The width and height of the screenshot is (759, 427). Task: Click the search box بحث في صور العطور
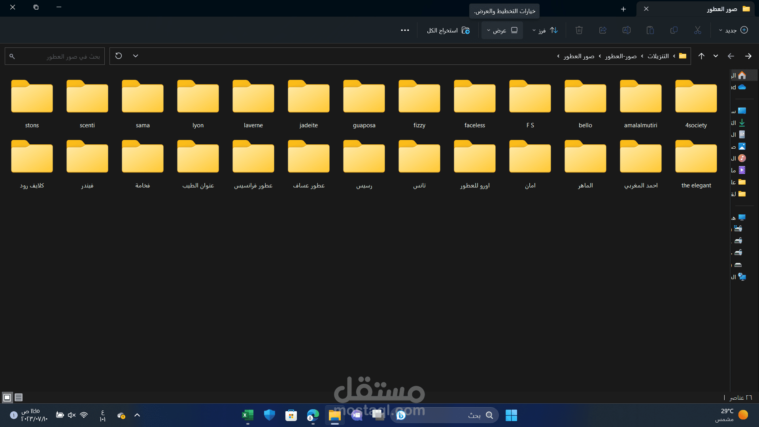pos(59,57)
